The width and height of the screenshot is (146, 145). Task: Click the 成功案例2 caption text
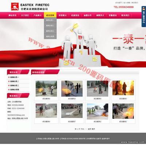pos(97,122)
